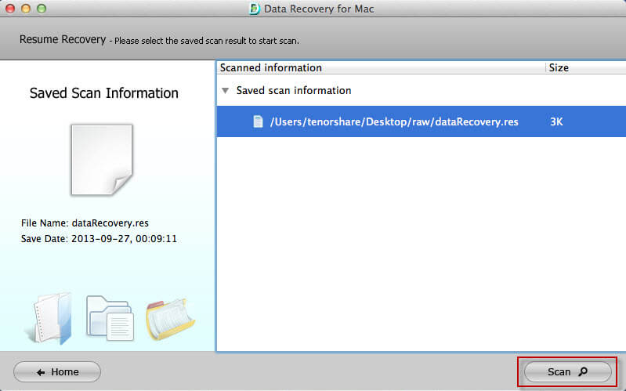Viewport: 626px width, 391px height.
Task: Click the file icon beside dataRecovery.res path
Action: click(x=259, y=121)
